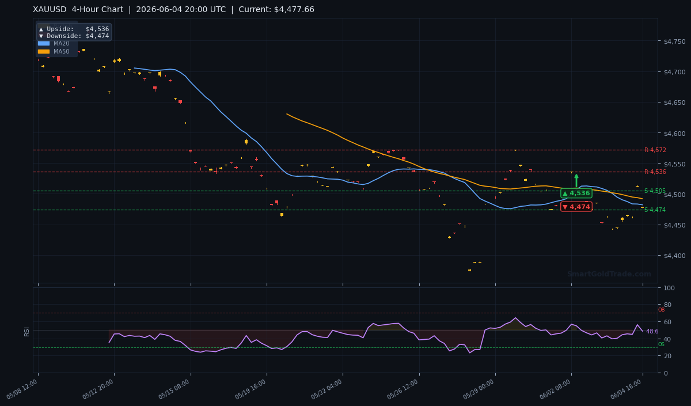Select the S 4,505 support label
Screen dimensions: 691x406
[x=655, y=191]
